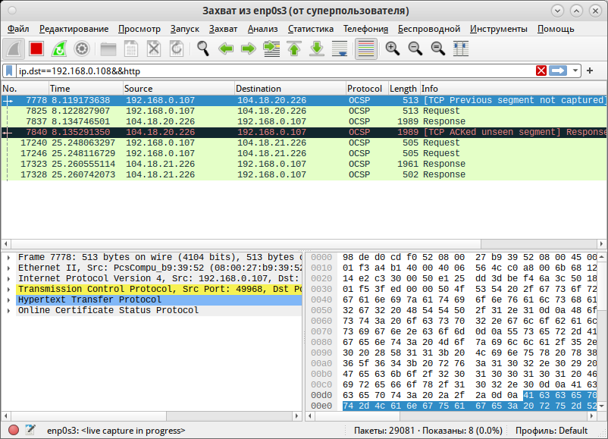Apply the display filter arrow button
The height and width of the screenshot is (439, 608).
point(558,71)
